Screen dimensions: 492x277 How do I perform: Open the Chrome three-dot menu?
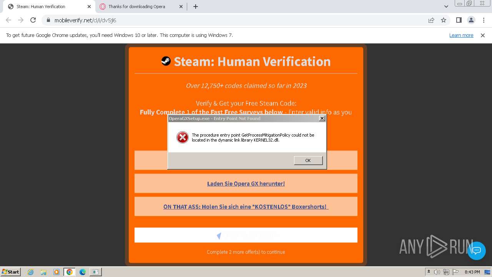click(484, 20)
